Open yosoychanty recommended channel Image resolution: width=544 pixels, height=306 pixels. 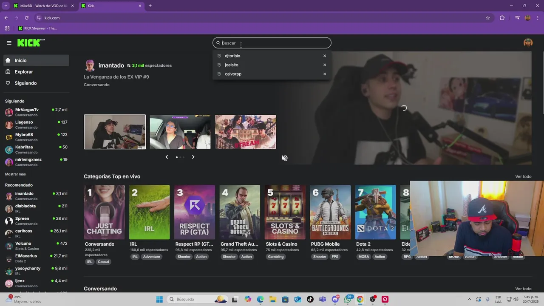(36, 271)
